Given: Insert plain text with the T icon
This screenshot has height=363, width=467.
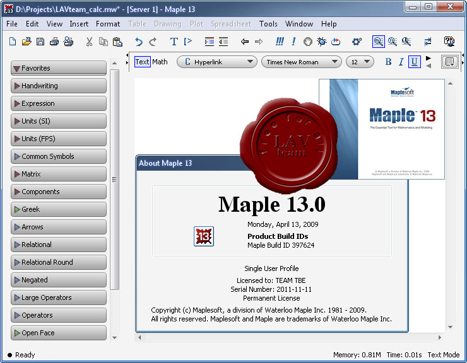Looking at the screenshot, I should click(x=174, y=42).
